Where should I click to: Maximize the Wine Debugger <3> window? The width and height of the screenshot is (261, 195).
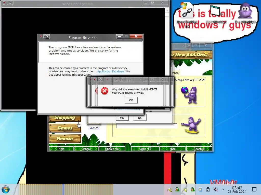[152, 3]
